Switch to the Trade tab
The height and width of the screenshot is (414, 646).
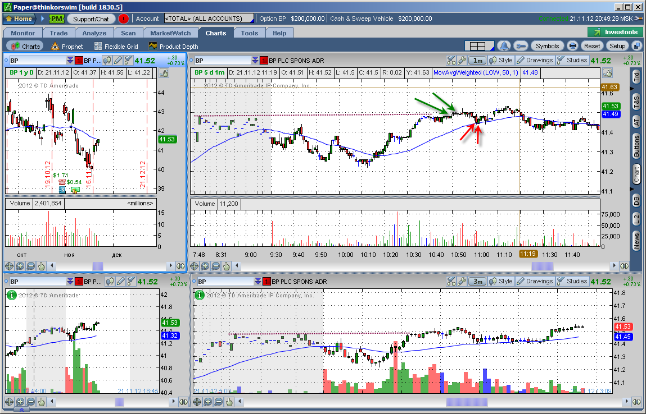tap(59, 33)
